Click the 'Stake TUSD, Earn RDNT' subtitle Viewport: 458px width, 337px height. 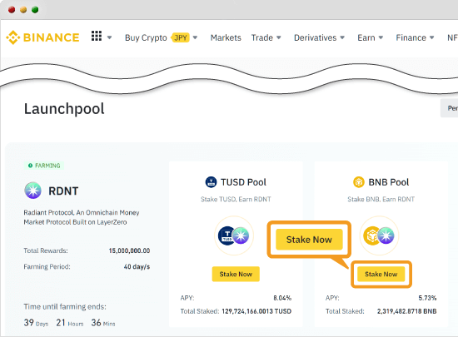(236, 199)
